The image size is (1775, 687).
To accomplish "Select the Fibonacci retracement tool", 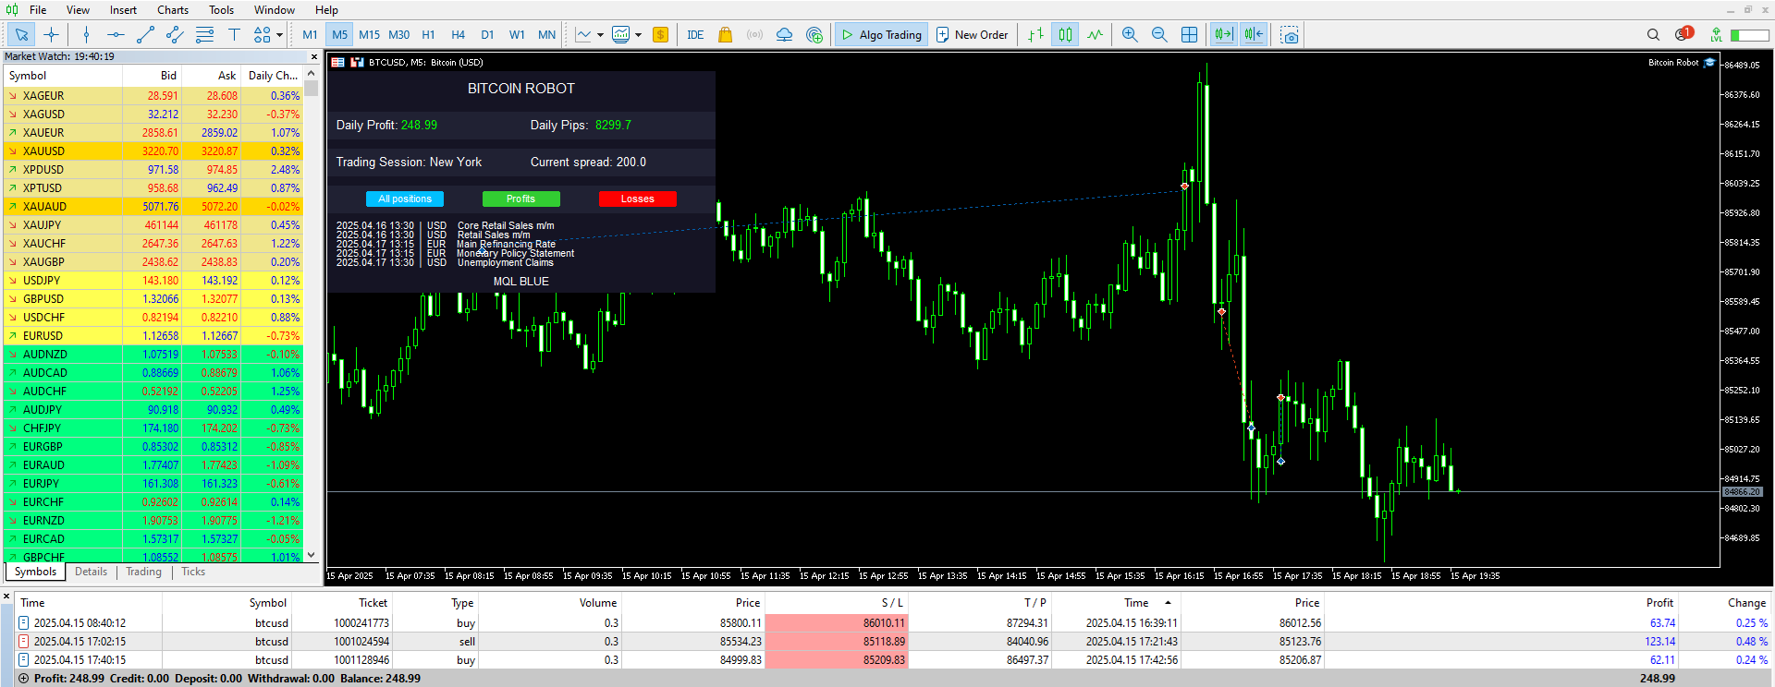I will [x=204, y=35].
